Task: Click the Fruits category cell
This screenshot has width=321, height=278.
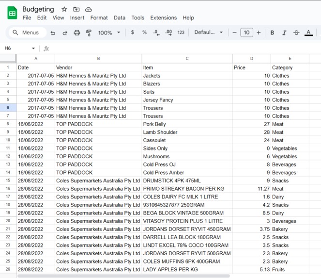Action: [290, 269]
